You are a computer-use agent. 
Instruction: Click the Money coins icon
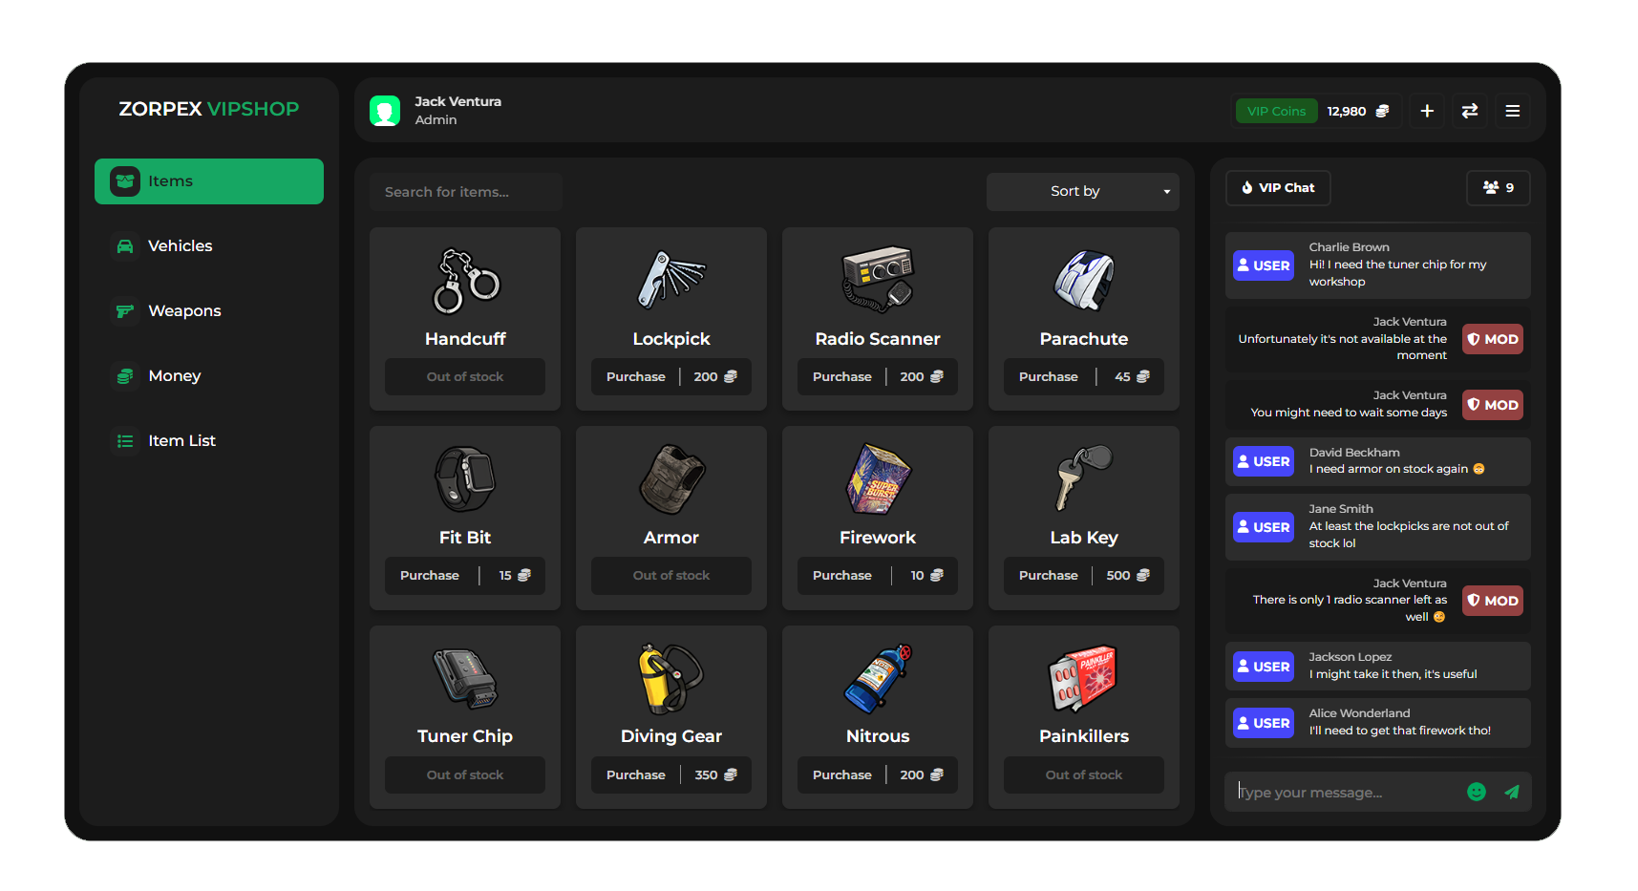(x=125, y=376)
